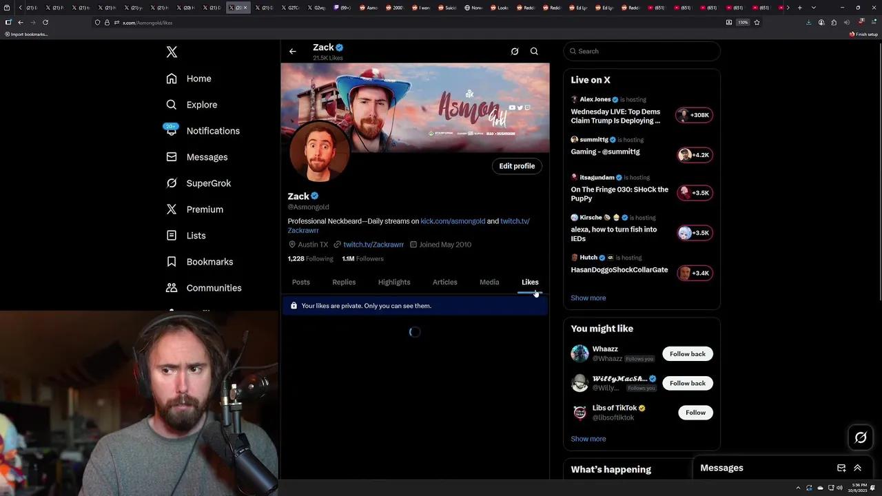Screen dimensions: 882x496
Task: Join Hutch live with +3.4K
Action: 695,273
